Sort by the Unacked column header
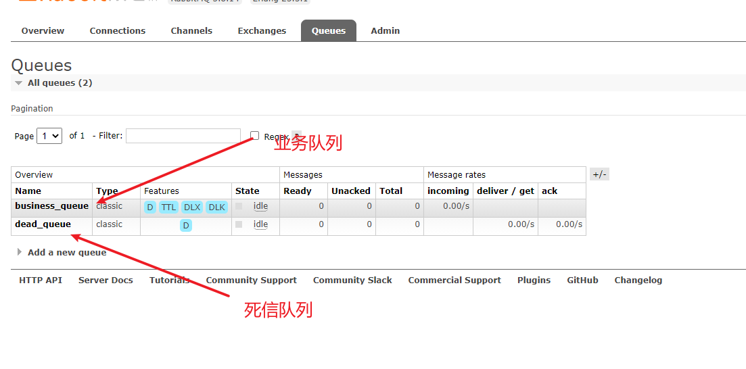 tap(351, 191)
